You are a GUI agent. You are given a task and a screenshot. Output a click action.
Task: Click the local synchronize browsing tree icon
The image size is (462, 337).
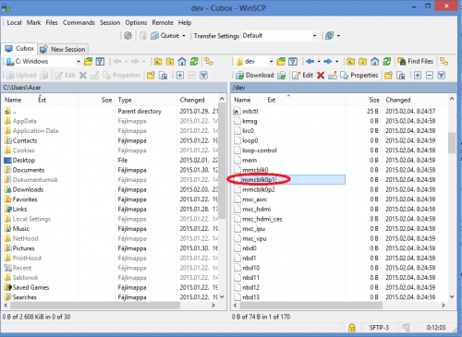(x=209, y=62)
